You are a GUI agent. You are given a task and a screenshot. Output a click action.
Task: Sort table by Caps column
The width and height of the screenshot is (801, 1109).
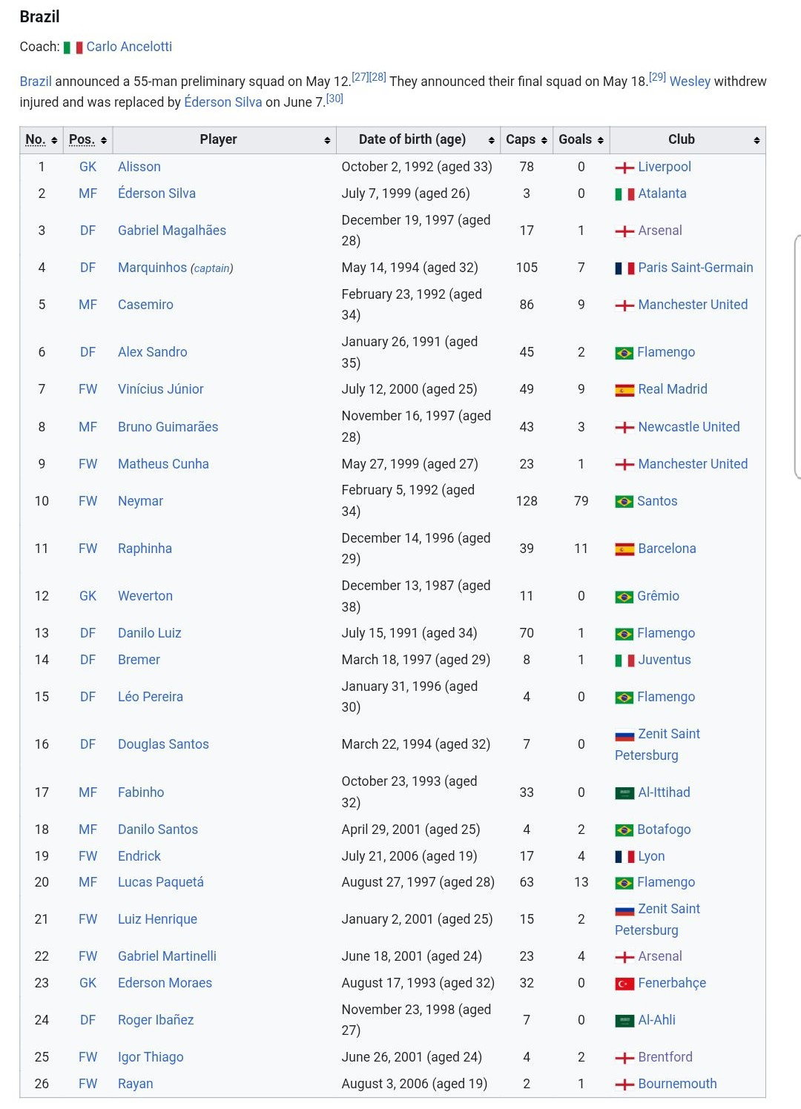click(x=527, y=139)
